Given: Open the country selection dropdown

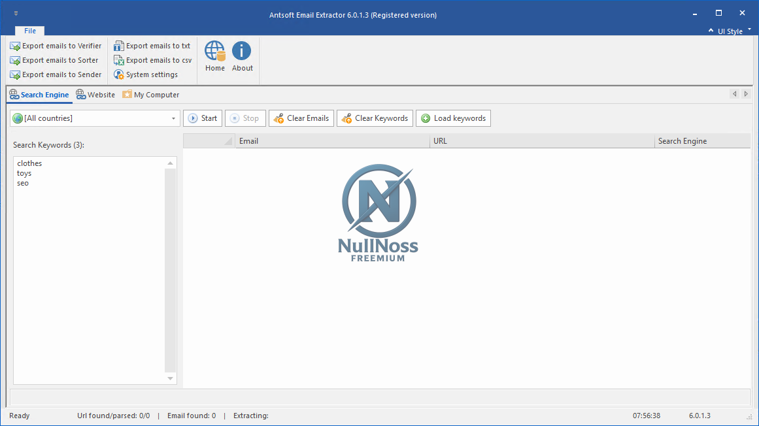Looking at the screenshot, I should [173, 118].
